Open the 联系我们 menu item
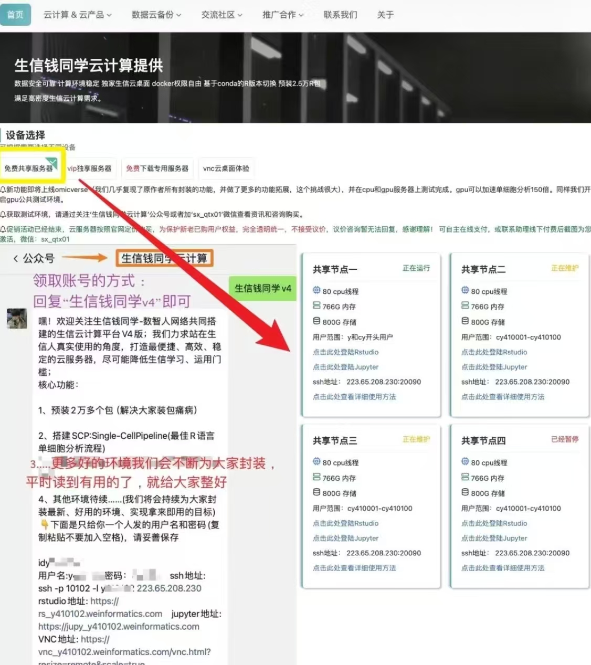Viewport: 591px width, 665px height. coord(341,15)
